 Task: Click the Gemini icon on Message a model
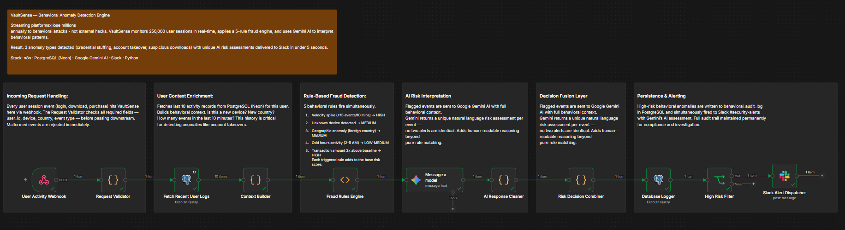[x=416, y=180]
